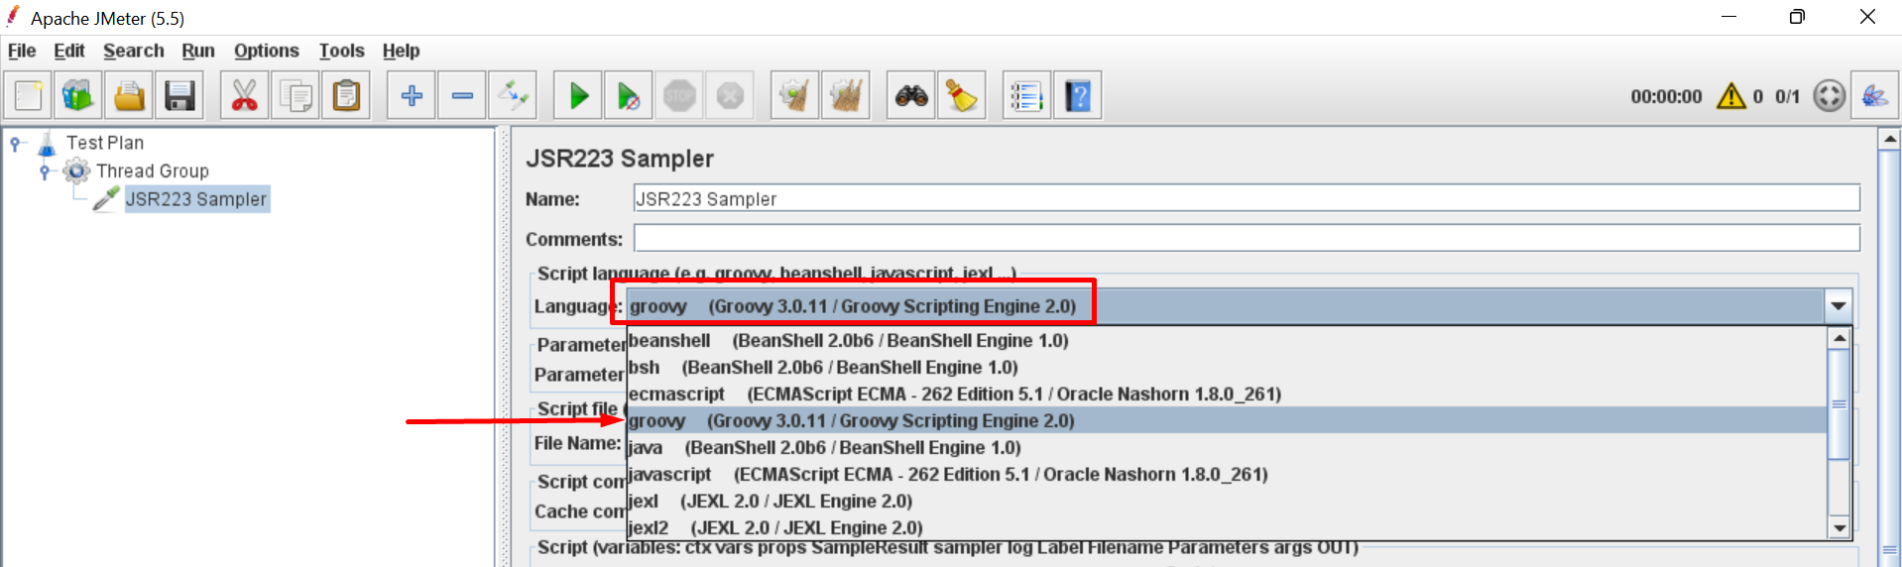Collapse all tree nodes with minus icon
This screenshot has width=1902, height=567.
click(x=462, y=96)
